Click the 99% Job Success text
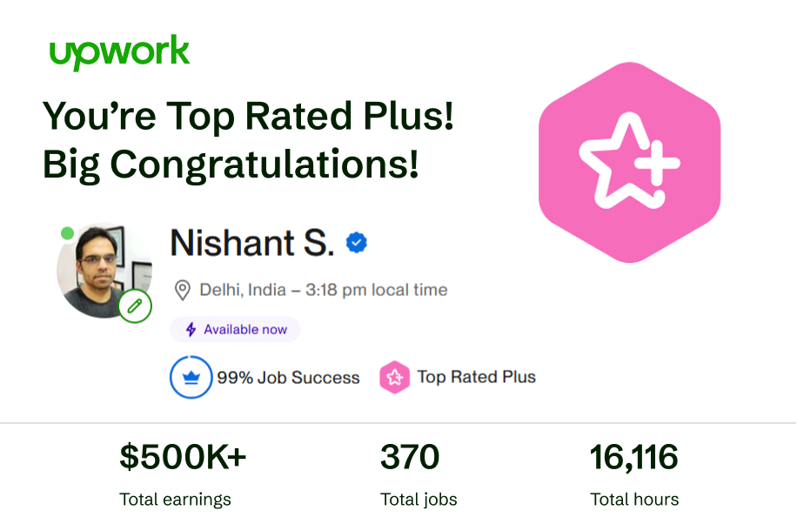 (x=288, y=378)
